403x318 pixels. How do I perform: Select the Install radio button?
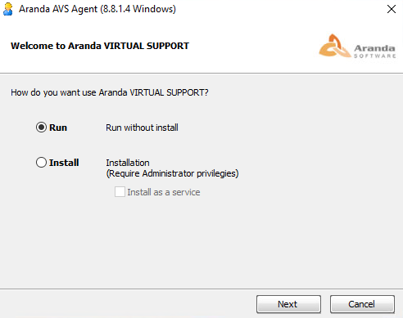41,163
